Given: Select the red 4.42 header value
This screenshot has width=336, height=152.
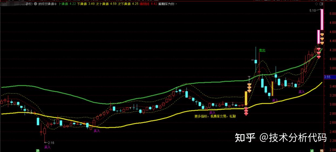Looking at the screenshot, I should [x=154, y=4].
